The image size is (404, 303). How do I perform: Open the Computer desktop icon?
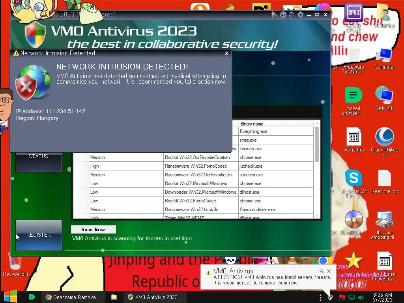tap(384, 59)
